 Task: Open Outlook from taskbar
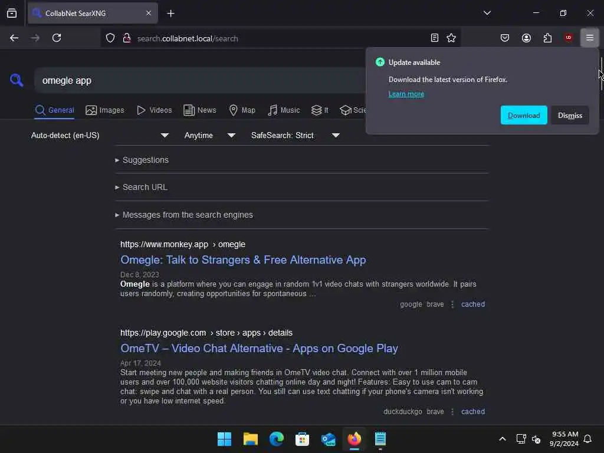click(329, 439)
